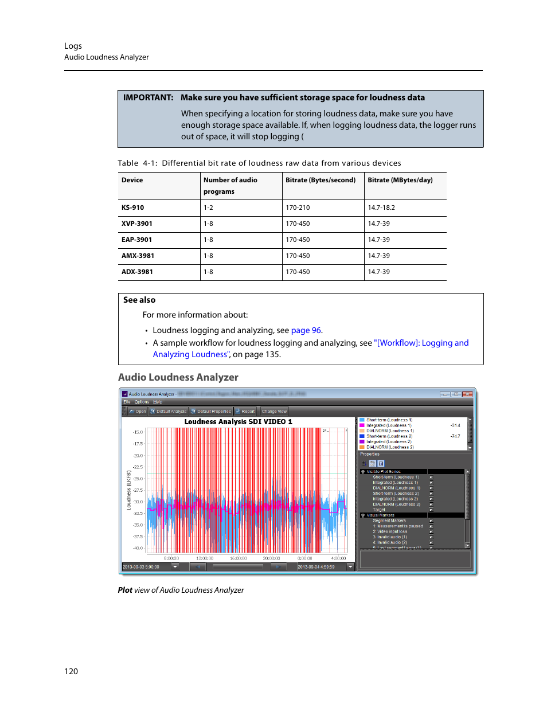Close the Audio Loudness Analyzer window
This screenshot has width=547, height=708.
click(x=468, y=394)
